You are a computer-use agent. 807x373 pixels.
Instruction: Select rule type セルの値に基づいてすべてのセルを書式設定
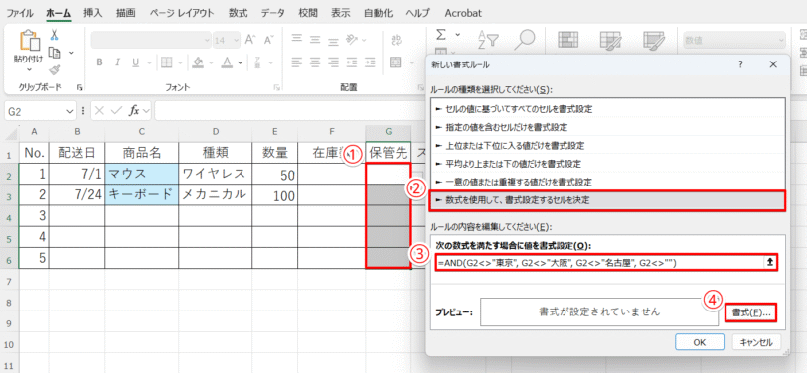[608, 109]
